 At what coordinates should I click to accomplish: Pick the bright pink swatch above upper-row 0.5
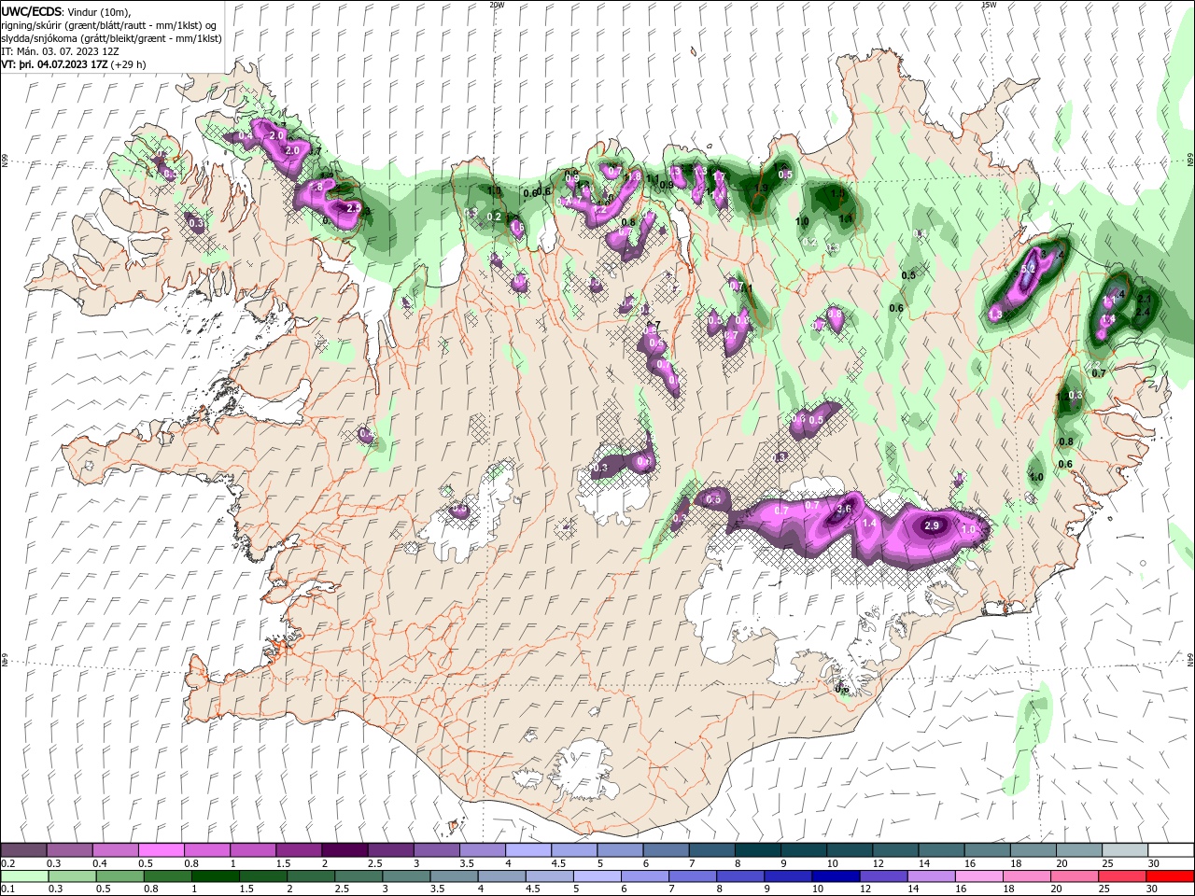(161, 850)
